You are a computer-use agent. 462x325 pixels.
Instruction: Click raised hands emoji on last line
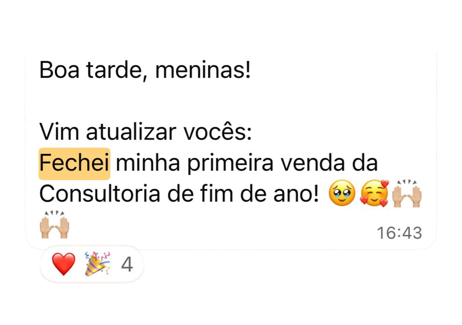coord(54,224)
